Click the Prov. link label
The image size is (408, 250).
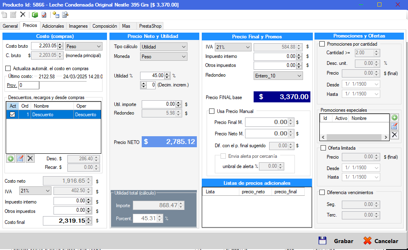(x=12, y=85)
